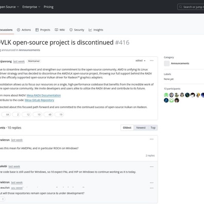Open options menu beside hektron's second reply

click(151, 183)
